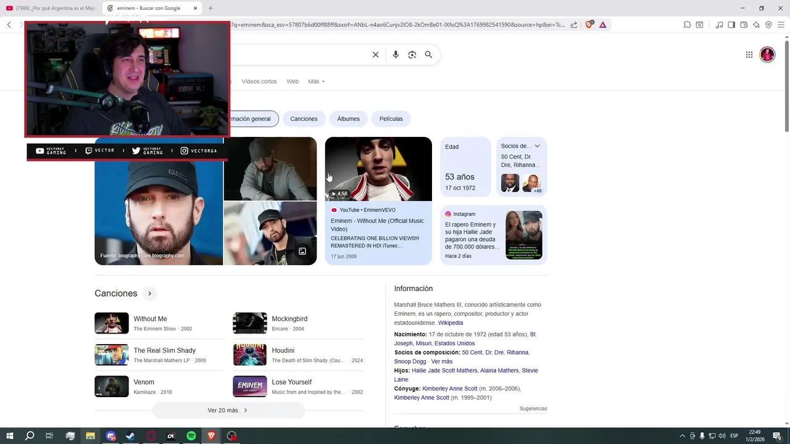This screenshot has width=790, height=444.
Task: Open a new browser tab with plus
Action: tap(210, 8)
